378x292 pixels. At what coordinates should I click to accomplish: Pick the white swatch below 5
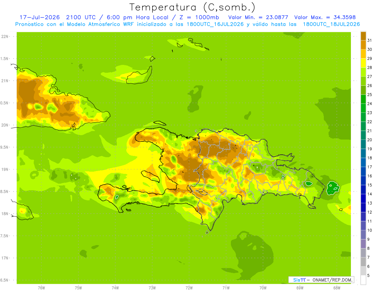coord(363,280)
